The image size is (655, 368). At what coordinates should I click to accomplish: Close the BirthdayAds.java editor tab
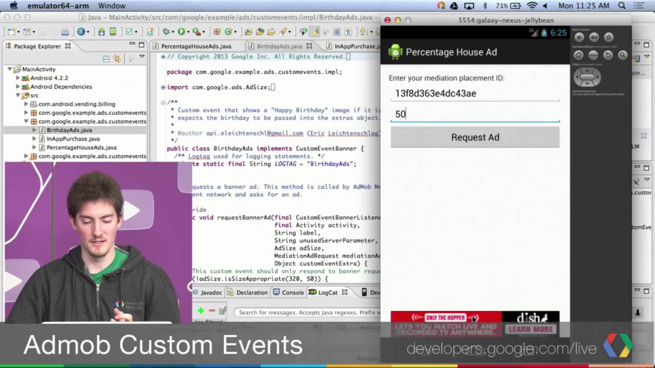coord(309,45)
